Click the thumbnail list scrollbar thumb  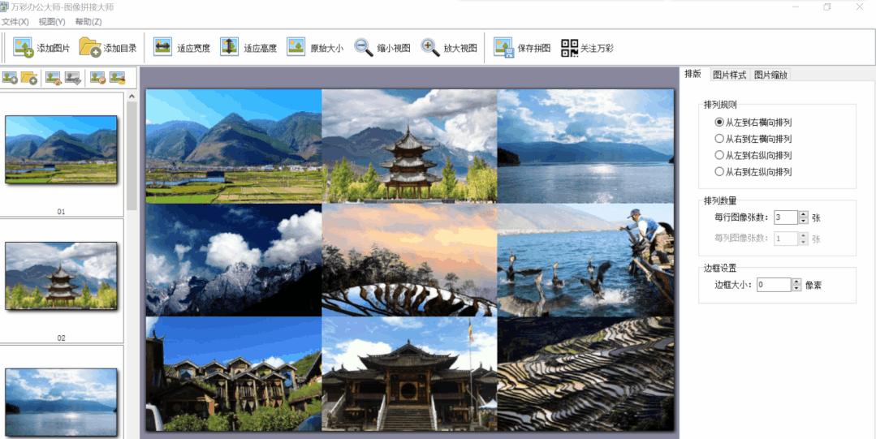(132, 155)
